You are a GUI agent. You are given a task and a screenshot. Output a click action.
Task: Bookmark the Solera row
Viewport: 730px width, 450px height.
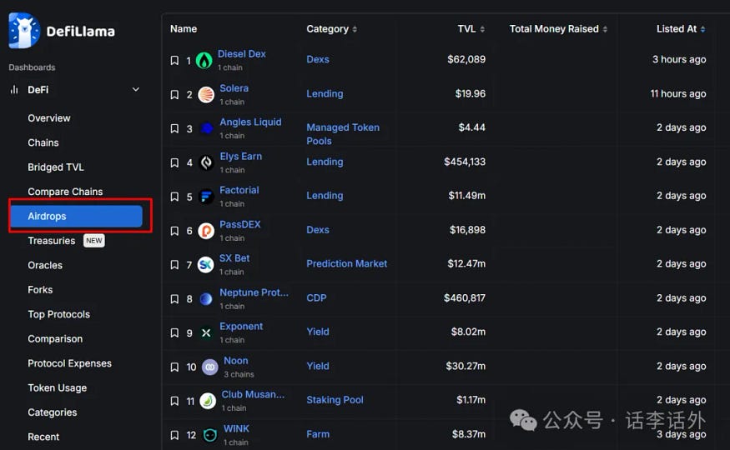[x=174, y=95]
